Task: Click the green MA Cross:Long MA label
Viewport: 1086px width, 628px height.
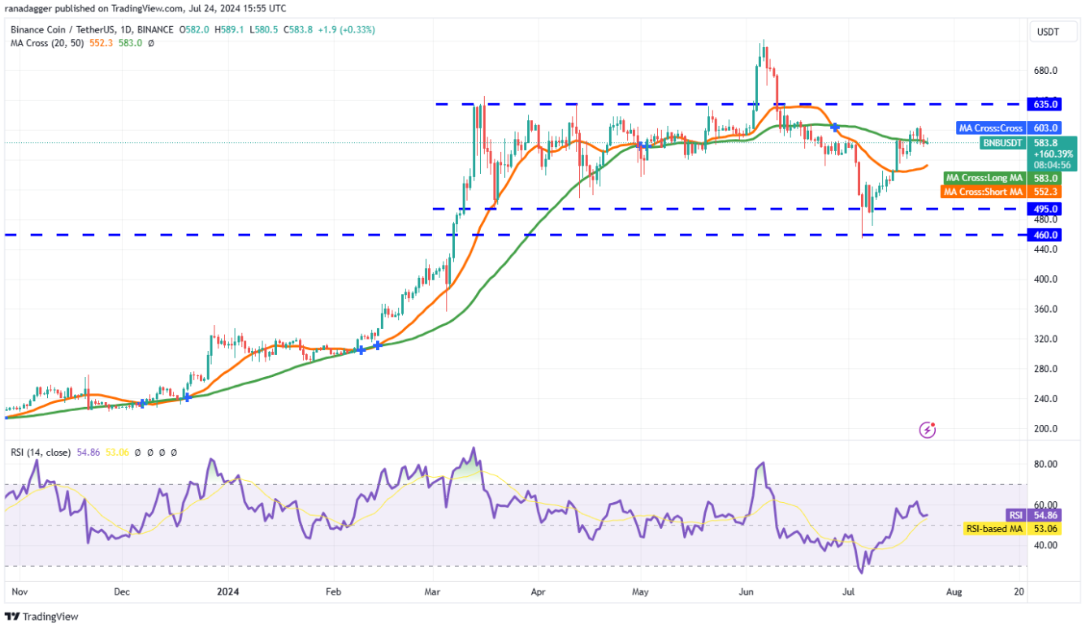Action: click(x=984, y=178)
